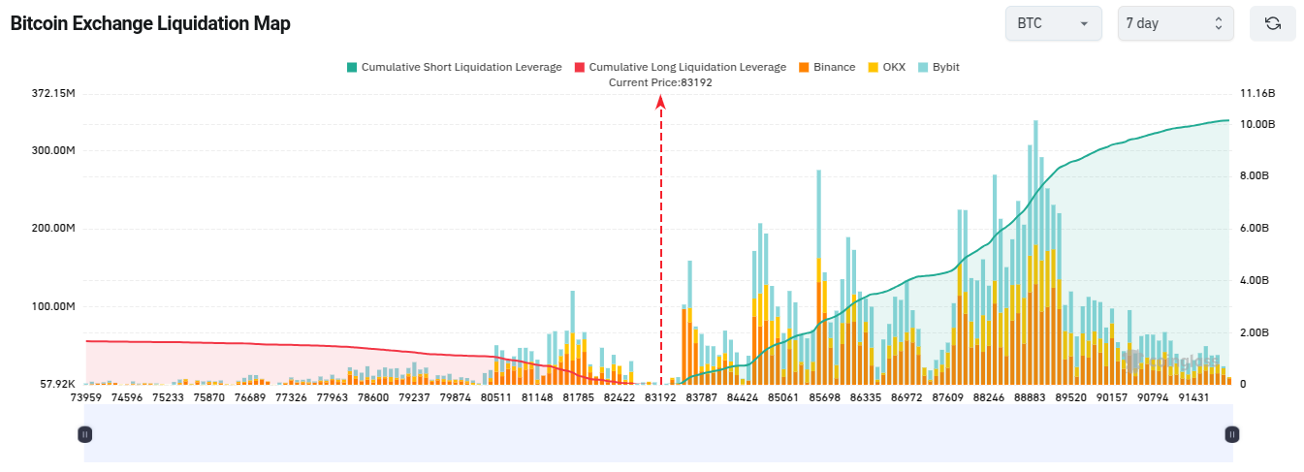Click right range slider handle
The width and height of the screenshot is (1304, 472).
(1231, 434)
